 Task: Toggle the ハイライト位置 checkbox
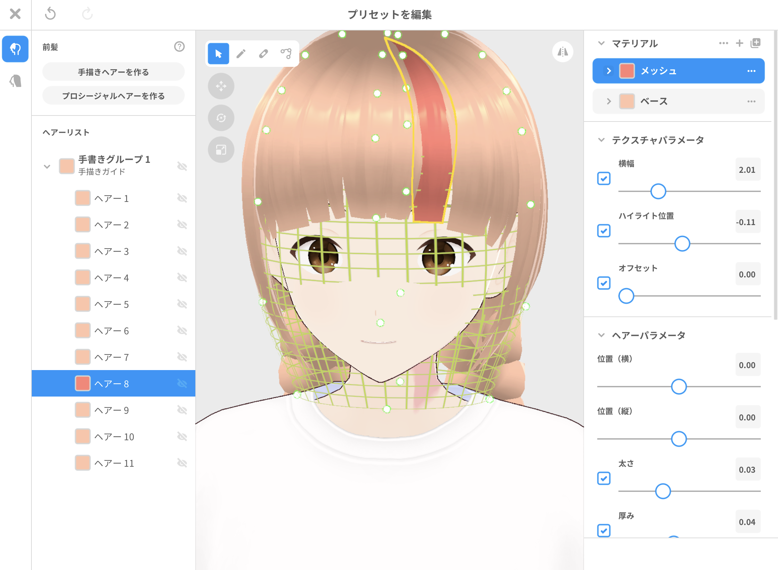click(604, 231)
